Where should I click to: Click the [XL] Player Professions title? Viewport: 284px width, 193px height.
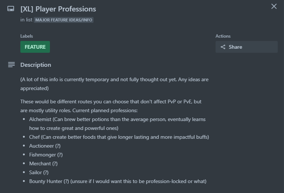point(58,9)
